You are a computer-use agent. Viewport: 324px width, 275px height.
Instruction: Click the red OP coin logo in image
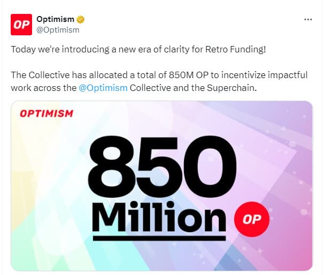click(x=252, y=219)
